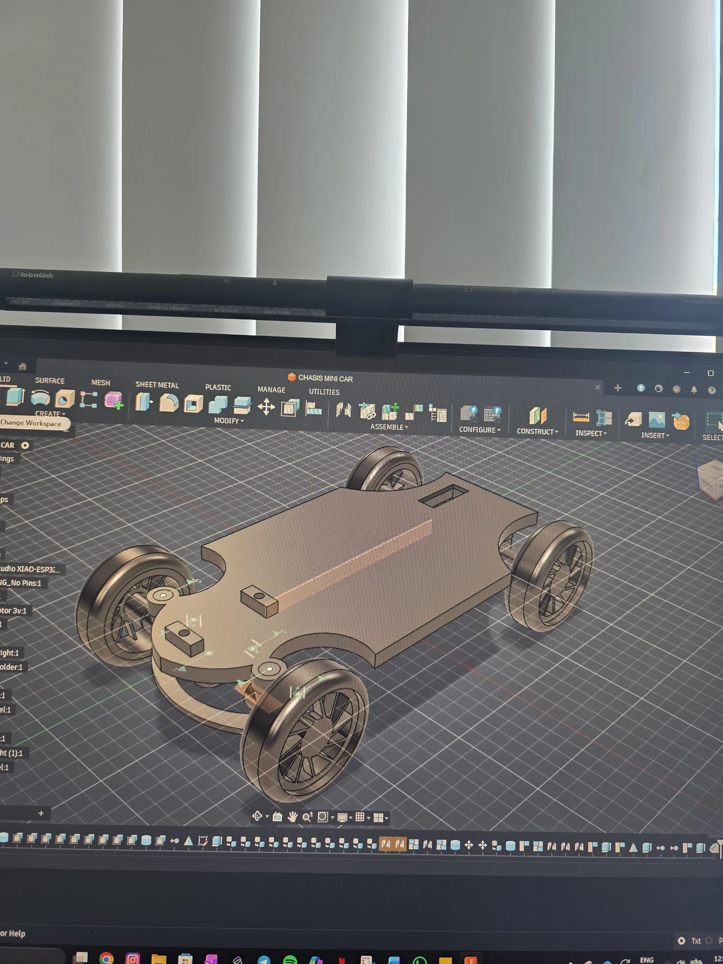
Task: Switch to the UTILITIES tab
Action: coord(324,391)
